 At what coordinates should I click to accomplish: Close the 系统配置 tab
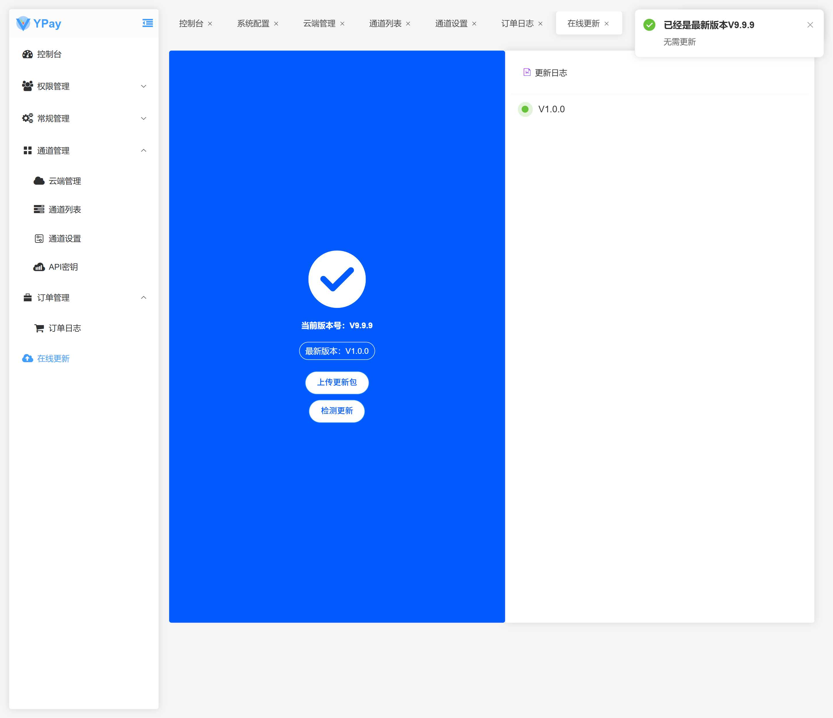(x=276, y=24)
